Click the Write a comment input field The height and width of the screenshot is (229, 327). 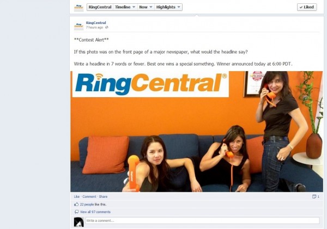(x=202, y=221)
